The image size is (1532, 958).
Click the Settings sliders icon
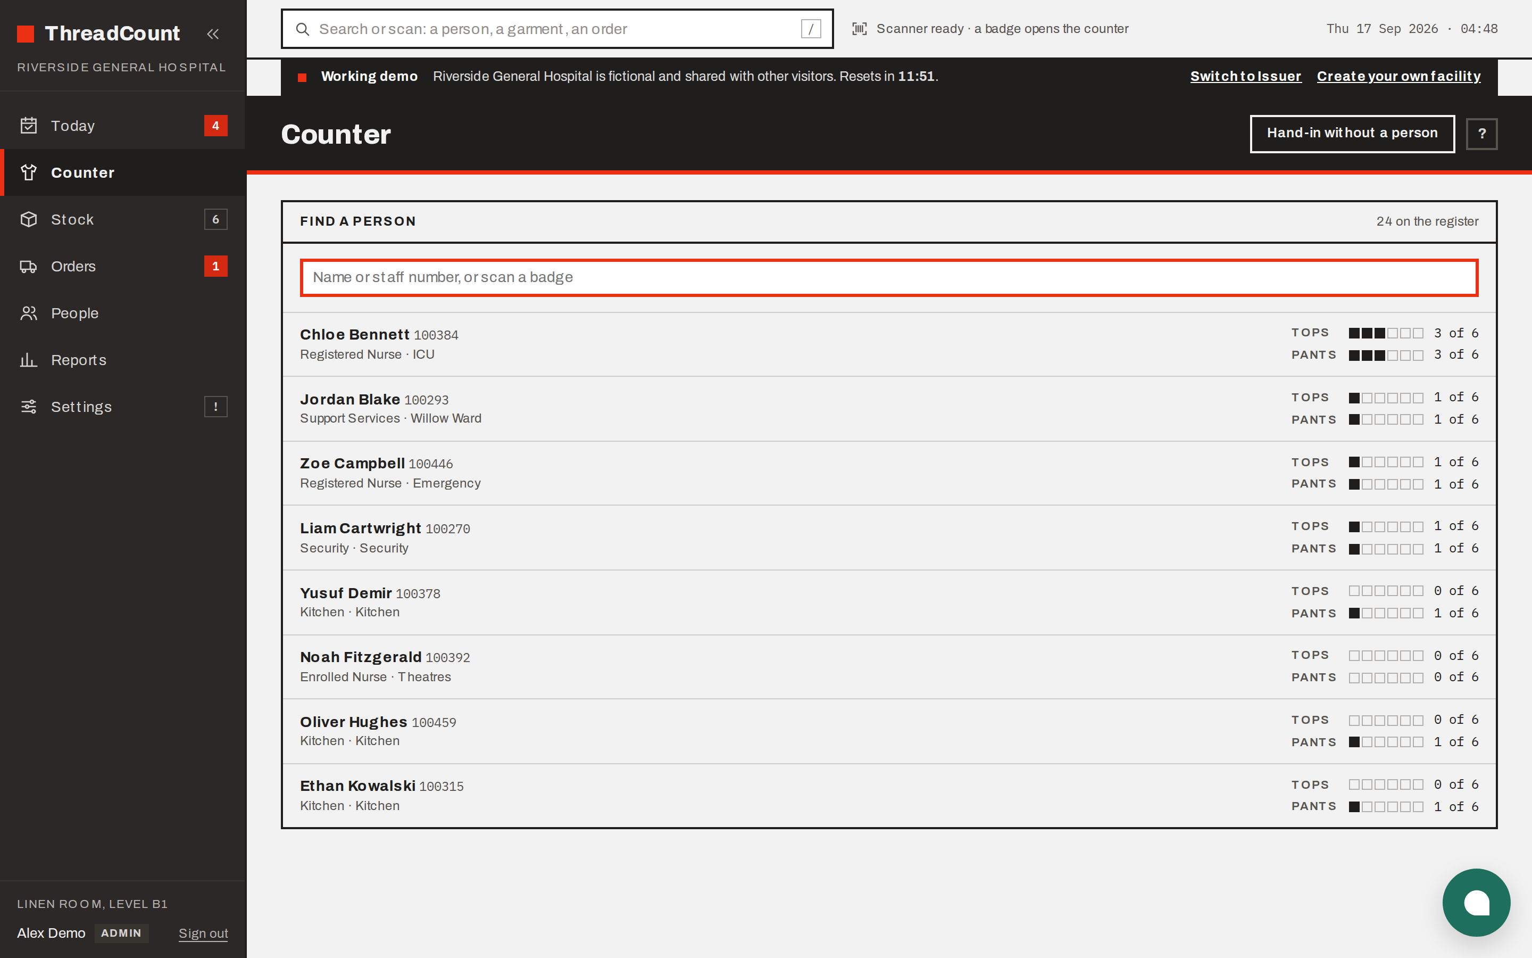click(29, 407)
